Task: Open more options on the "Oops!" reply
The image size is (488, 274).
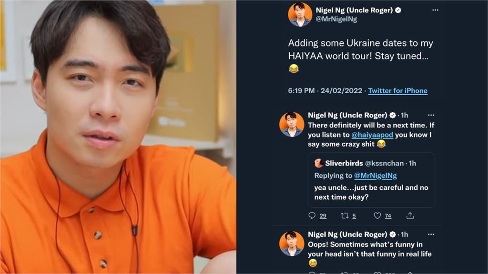Action: pyautogui.click(x=431, y=235)
